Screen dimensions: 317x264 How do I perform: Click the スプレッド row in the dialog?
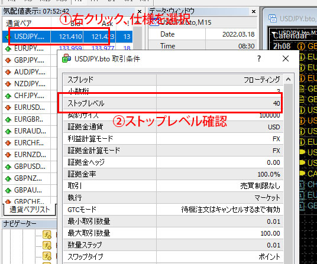173,80
